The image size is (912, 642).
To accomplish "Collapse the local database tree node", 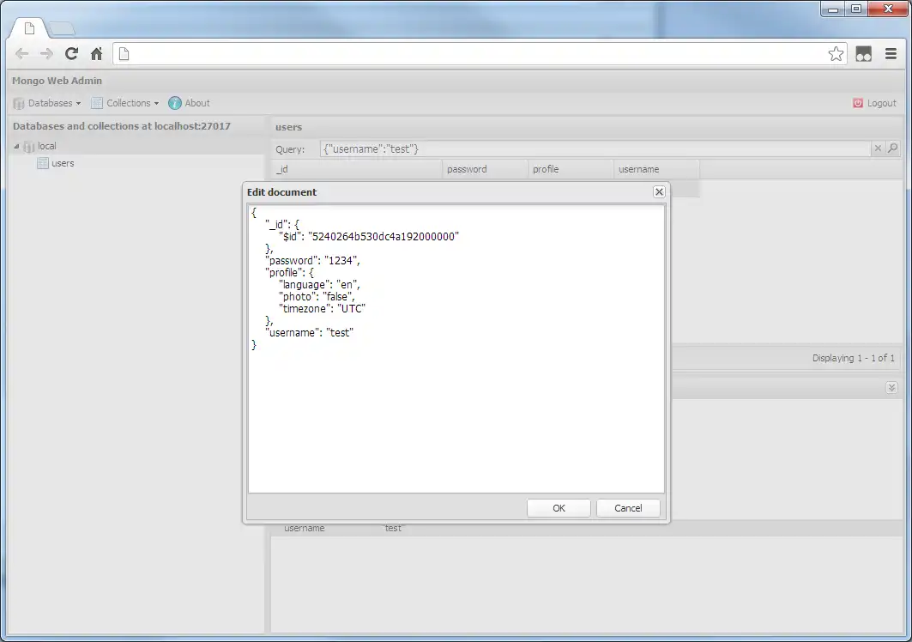I will (16, 146).
